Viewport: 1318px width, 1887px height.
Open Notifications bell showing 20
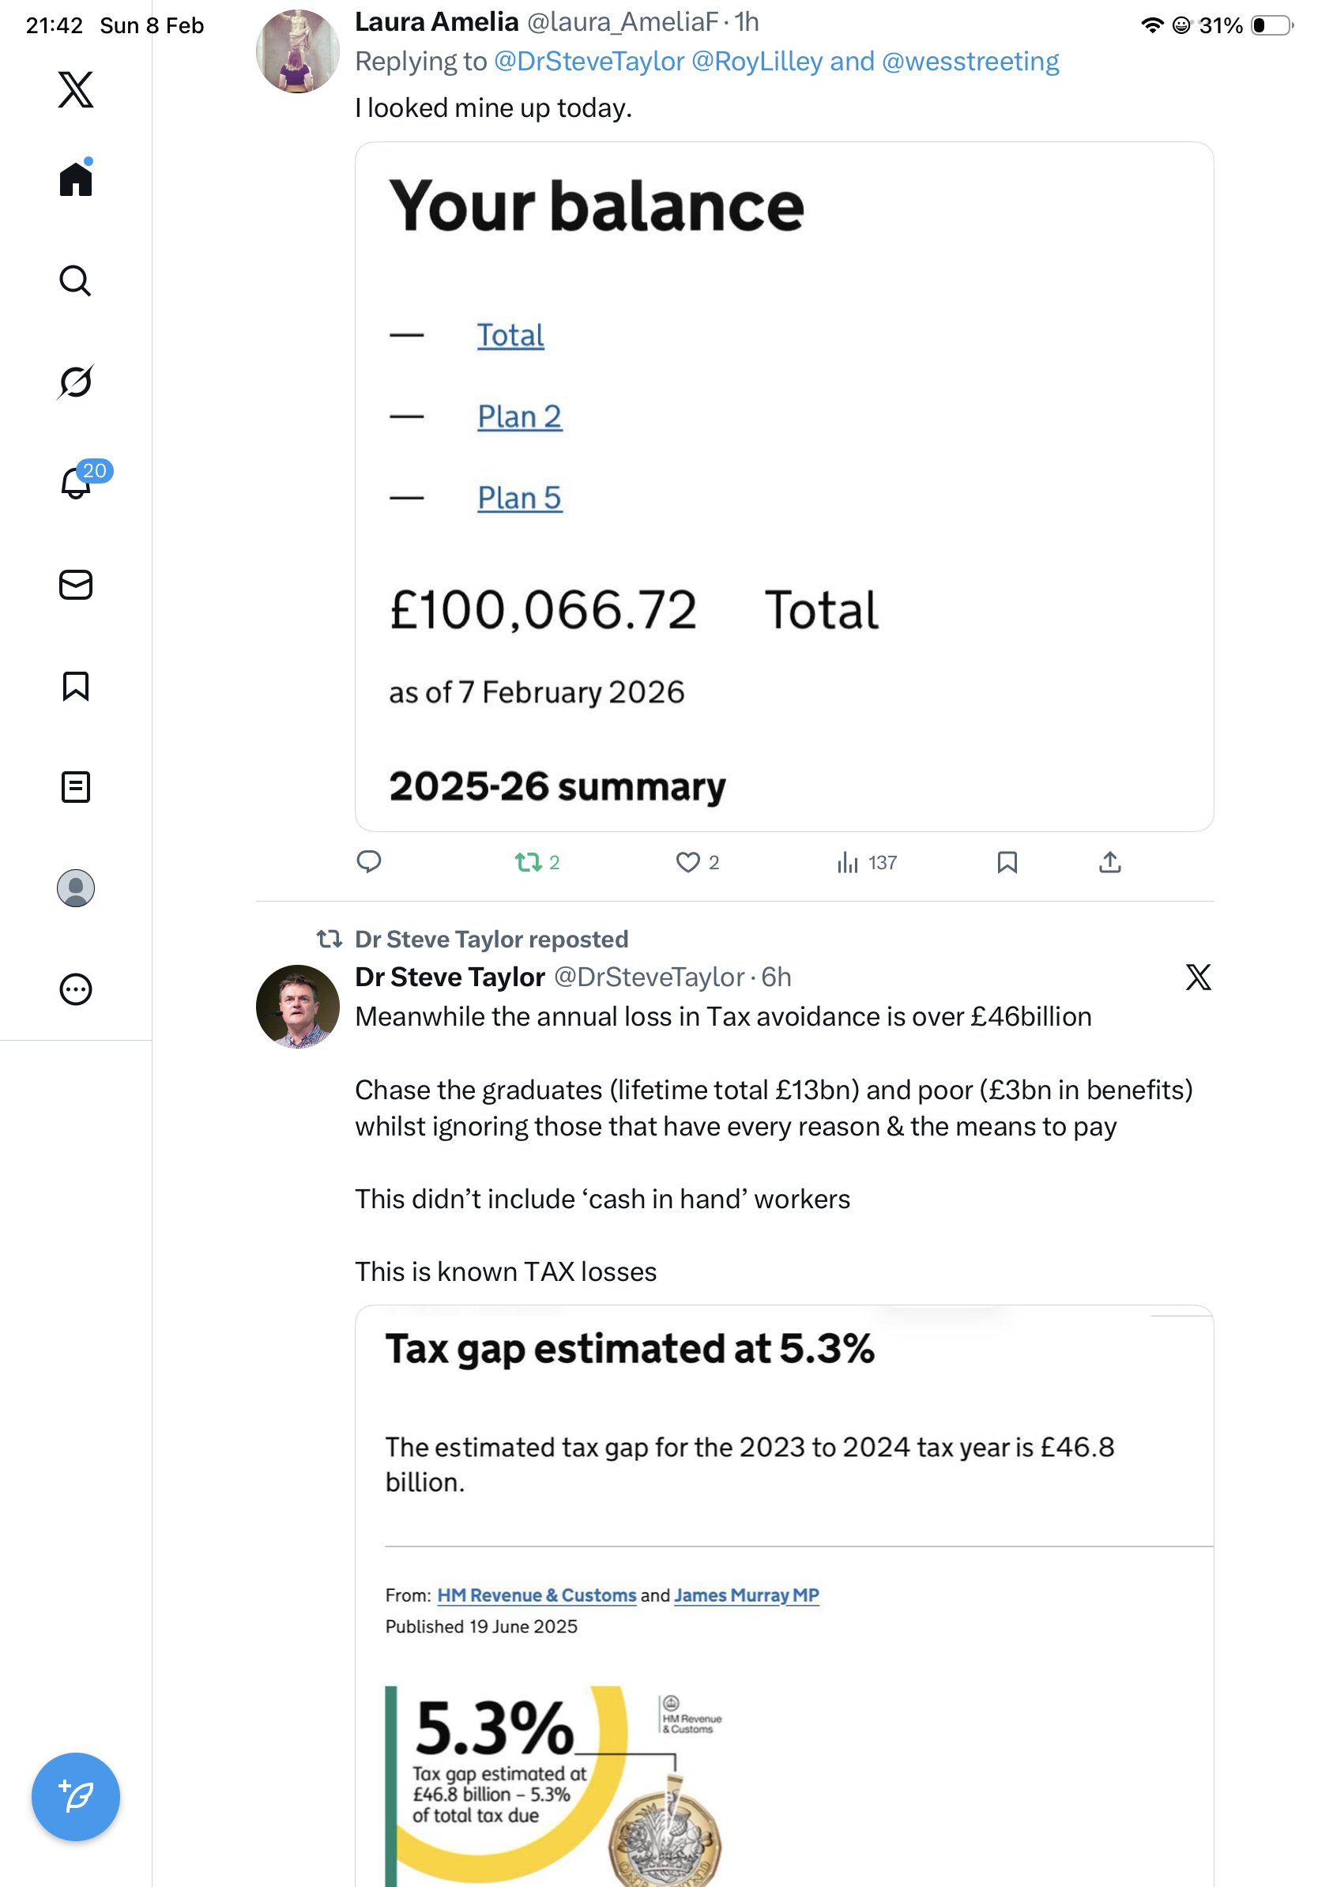click(x=76, y=484)
